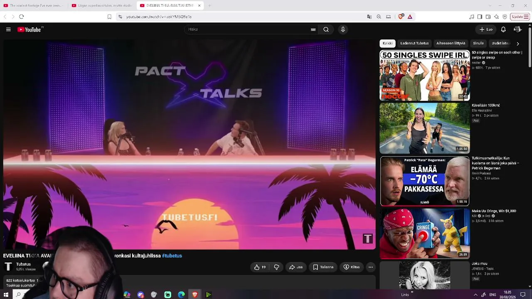Open the Brave Rewards triangle icon

point(410,17)
